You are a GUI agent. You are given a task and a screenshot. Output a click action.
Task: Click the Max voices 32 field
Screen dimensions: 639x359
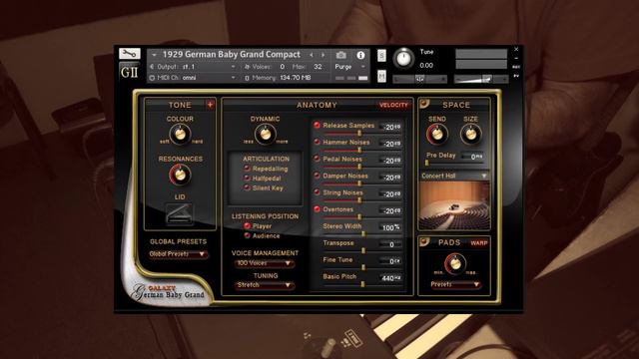click(x=318, y=67)
